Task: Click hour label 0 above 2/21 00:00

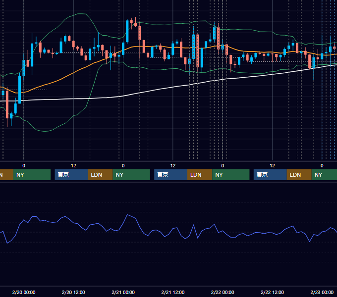Action: coord(123,166)
